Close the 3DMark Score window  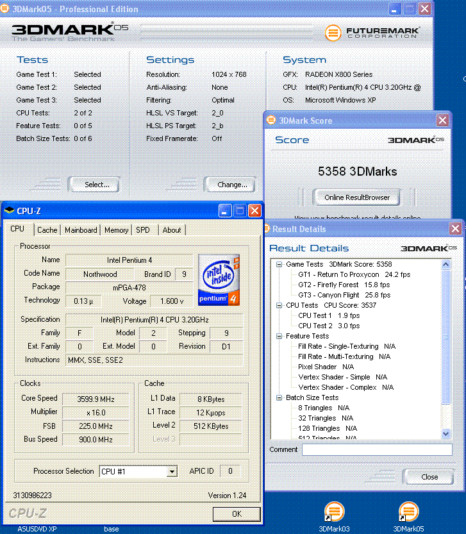pyautogui.click(x=442, y=121)
